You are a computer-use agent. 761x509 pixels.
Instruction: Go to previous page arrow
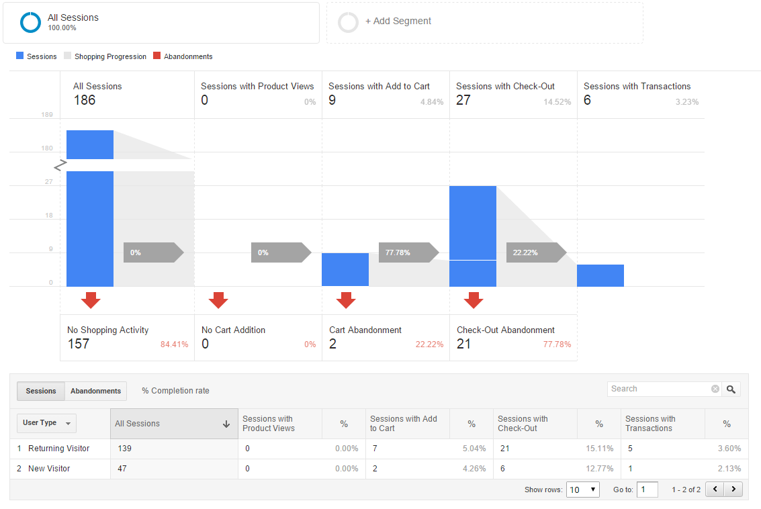point(715,490)
